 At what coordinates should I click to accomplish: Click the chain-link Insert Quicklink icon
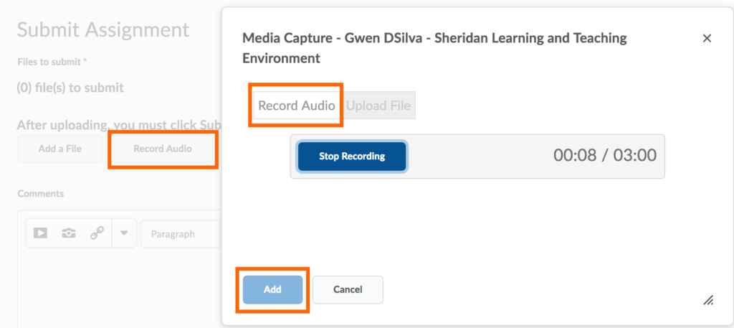(97, 233)
